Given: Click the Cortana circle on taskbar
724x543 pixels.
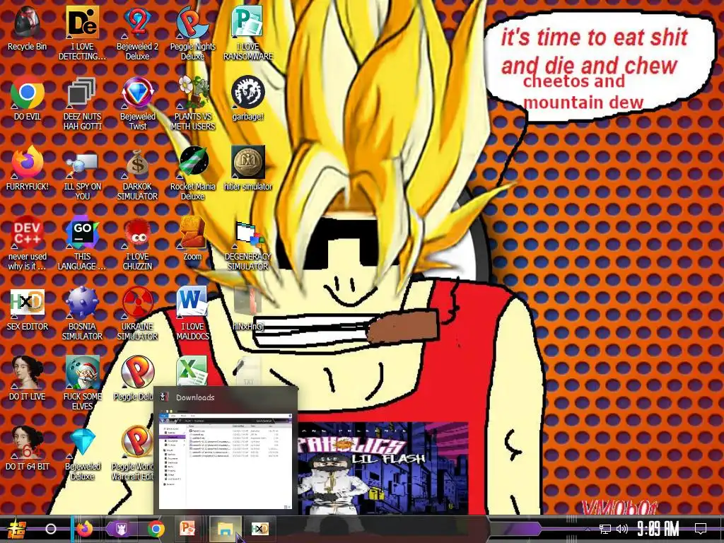Looking at the screenshot, I should pyautogui.click(x=51, y=529).
